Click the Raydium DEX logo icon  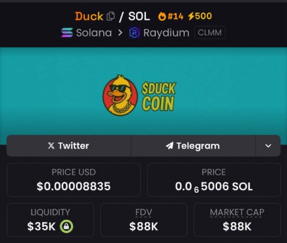(x=134, y=33)
